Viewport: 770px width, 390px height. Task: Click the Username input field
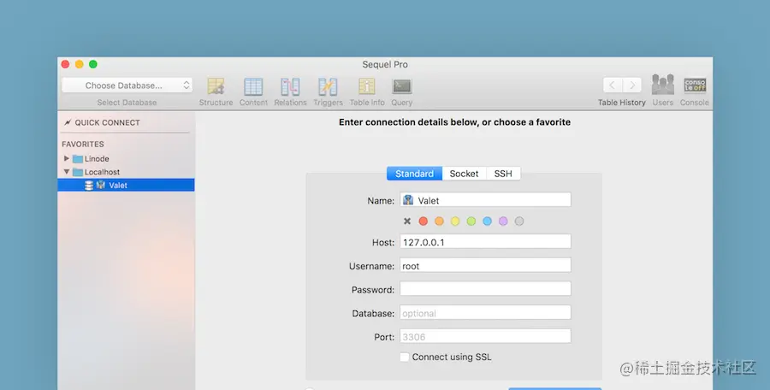pyautogui.click(x=485, y=265)
